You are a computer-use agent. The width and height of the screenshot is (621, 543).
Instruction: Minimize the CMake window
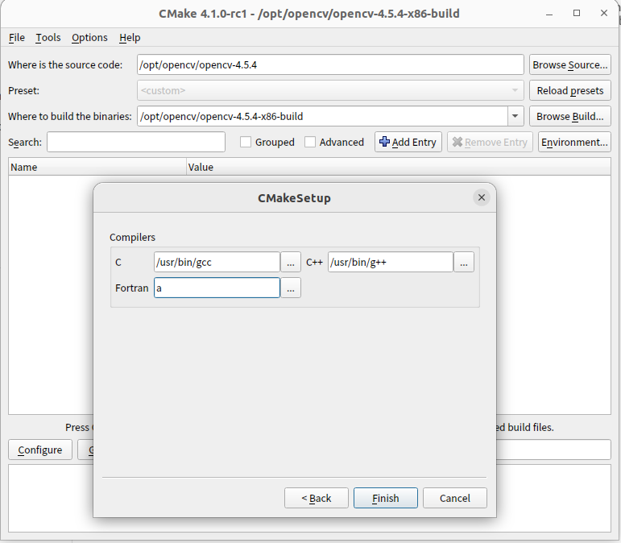coord(549,14)
